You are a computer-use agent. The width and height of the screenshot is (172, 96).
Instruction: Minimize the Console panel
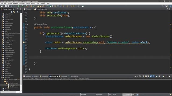[167, 76]
